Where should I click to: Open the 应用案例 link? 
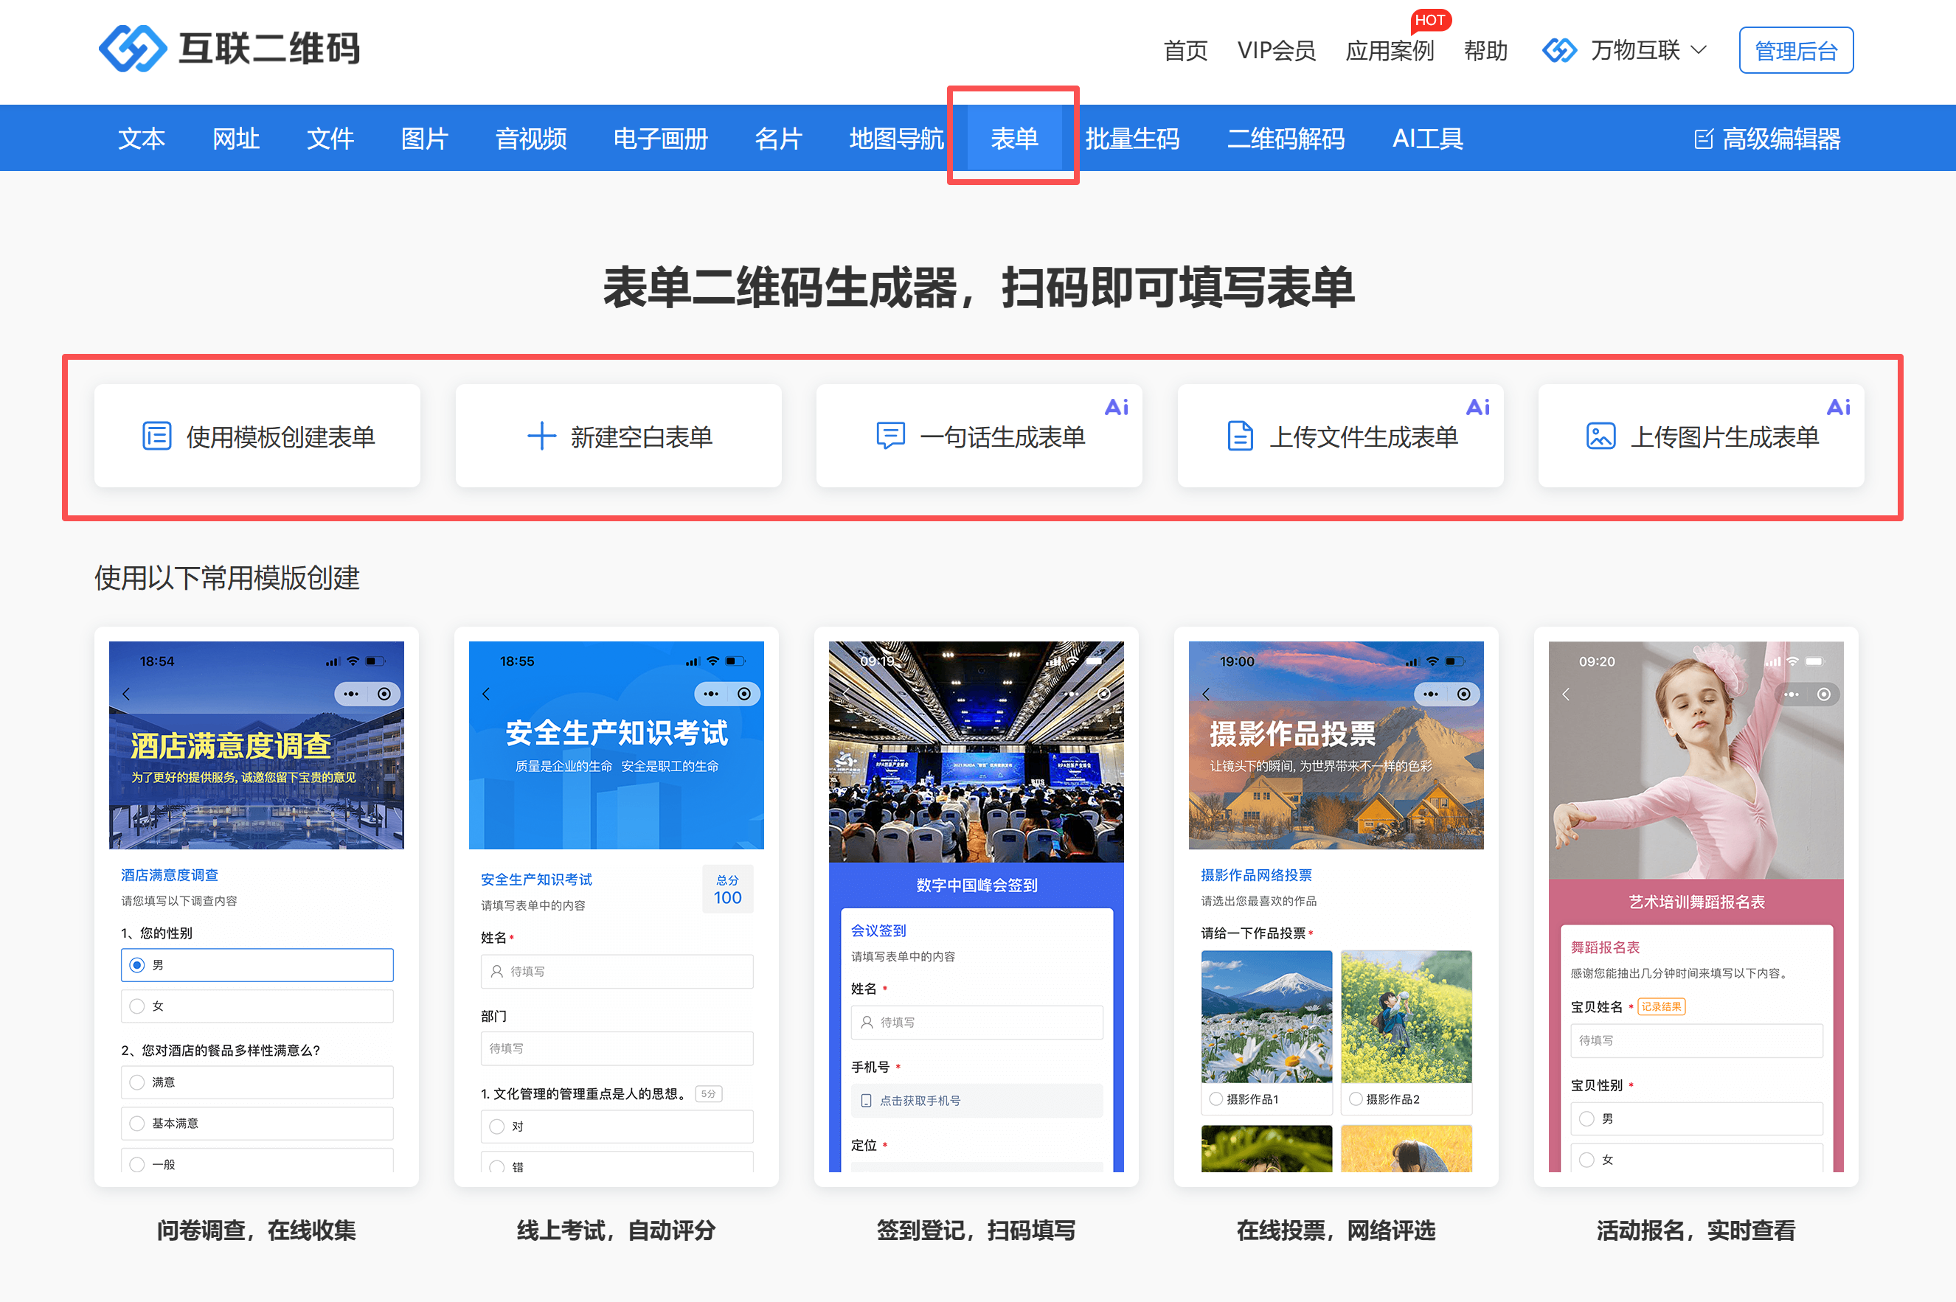pyautogui.click(x=1389, y=51)
